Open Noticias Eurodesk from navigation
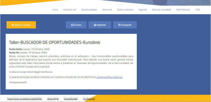The height and width of the screenshot is (102, 211). click(161, 10)
